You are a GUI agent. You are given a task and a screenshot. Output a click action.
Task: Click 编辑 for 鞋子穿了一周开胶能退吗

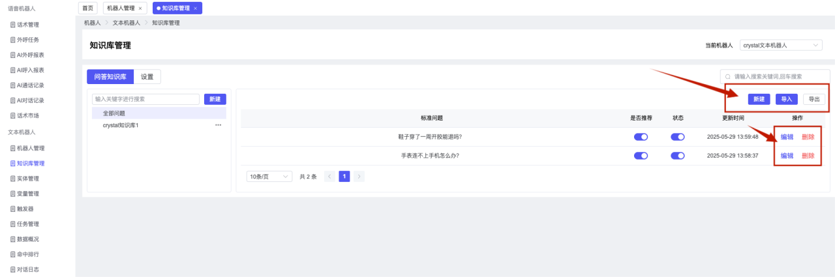point(787,137)
